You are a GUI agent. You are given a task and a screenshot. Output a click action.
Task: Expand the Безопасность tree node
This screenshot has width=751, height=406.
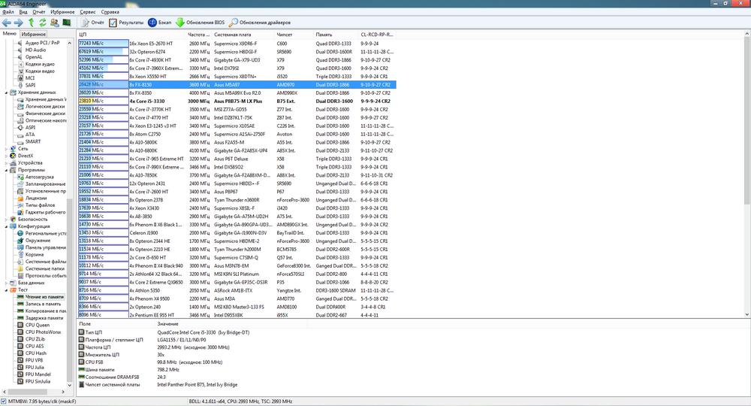(x=6, y=219)
